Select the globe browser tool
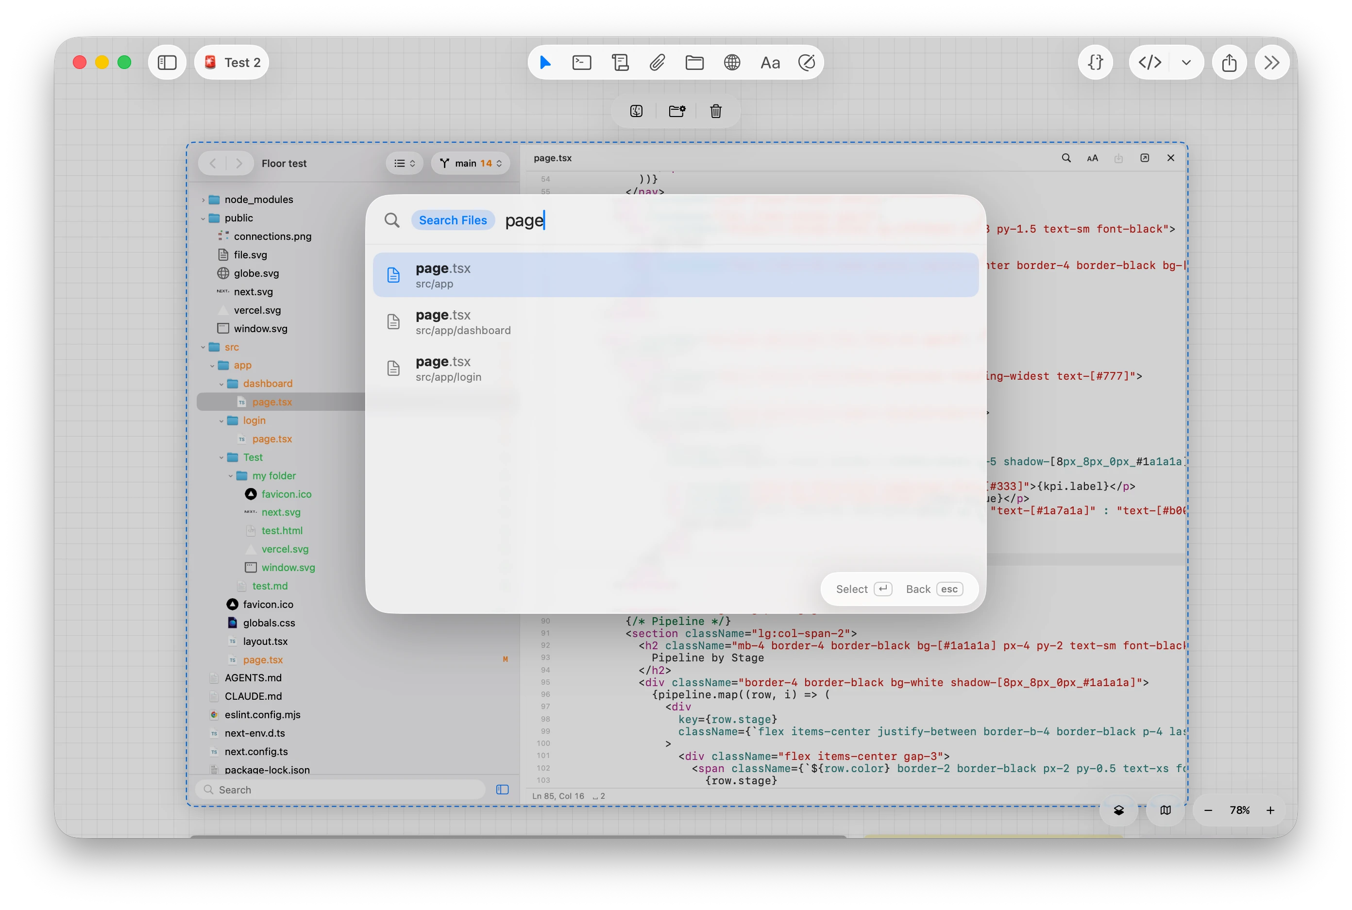 coord(732,62)
